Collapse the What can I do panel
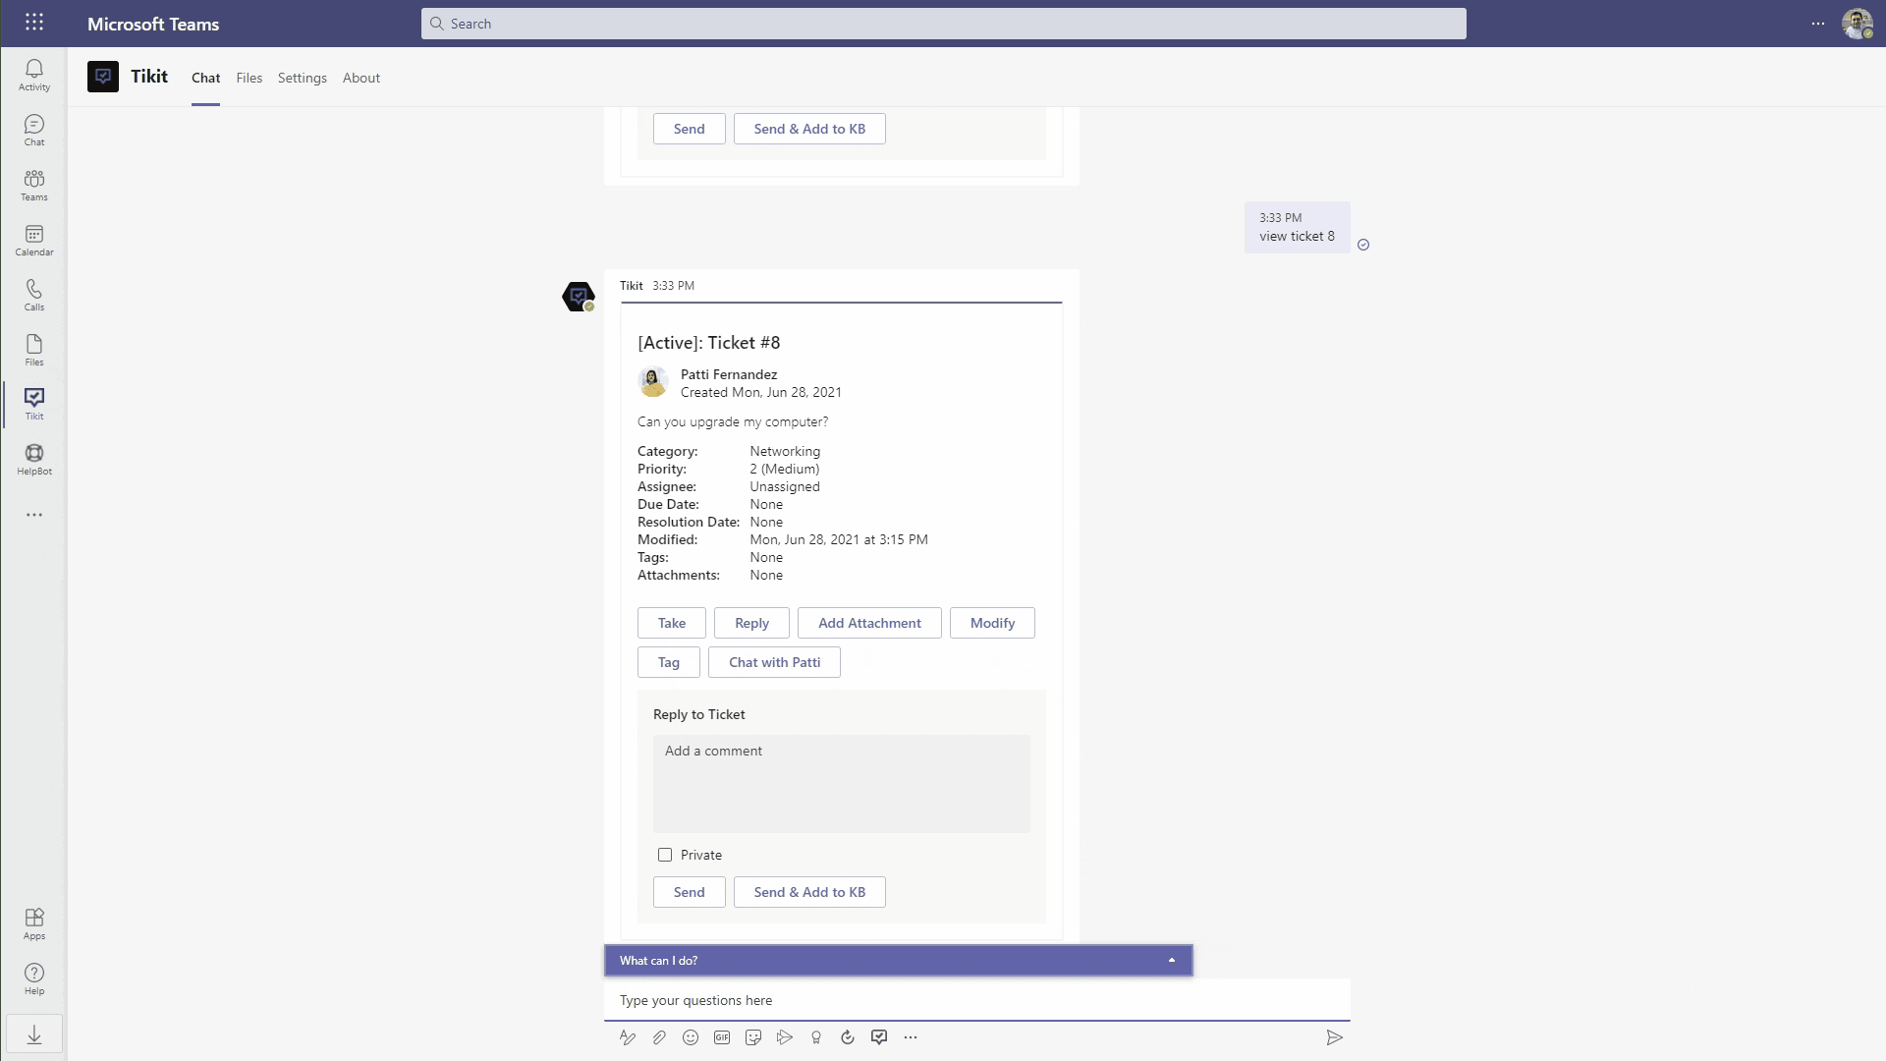Screen dimensions: 1886x1061 coord(1171,961)
